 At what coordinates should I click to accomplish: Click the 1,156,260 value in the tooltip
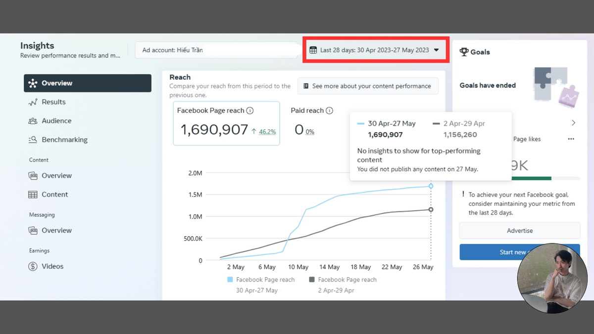coord(460,135)
